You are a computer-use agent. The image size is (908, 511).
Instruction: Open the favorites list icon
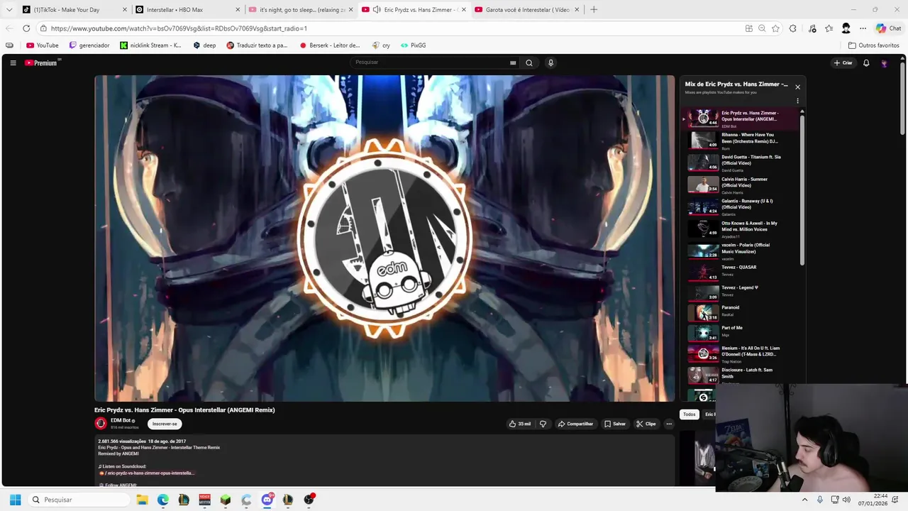[x=829, y=28]
